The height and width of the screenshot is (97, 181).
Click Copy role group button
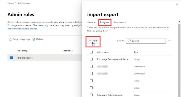point(19,39)
